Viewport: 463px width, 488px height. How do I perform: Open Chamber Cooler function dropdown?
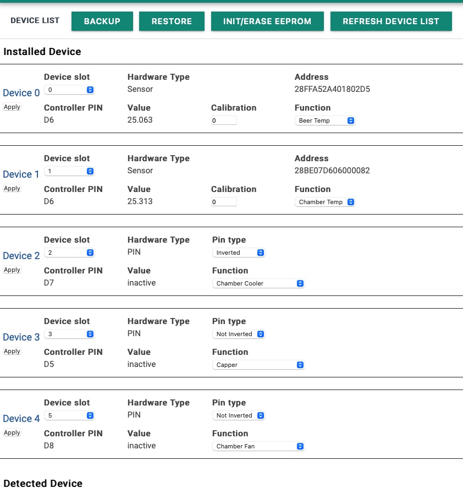point(258,283)
